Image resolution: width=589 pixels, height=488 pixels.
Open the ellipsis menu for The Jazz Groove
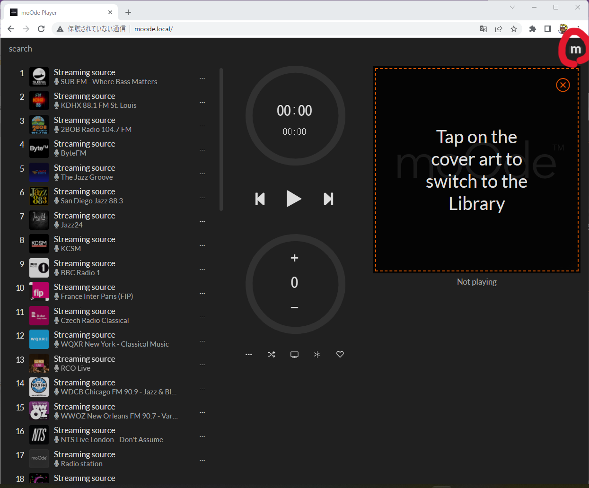click(x=202, y=174)
